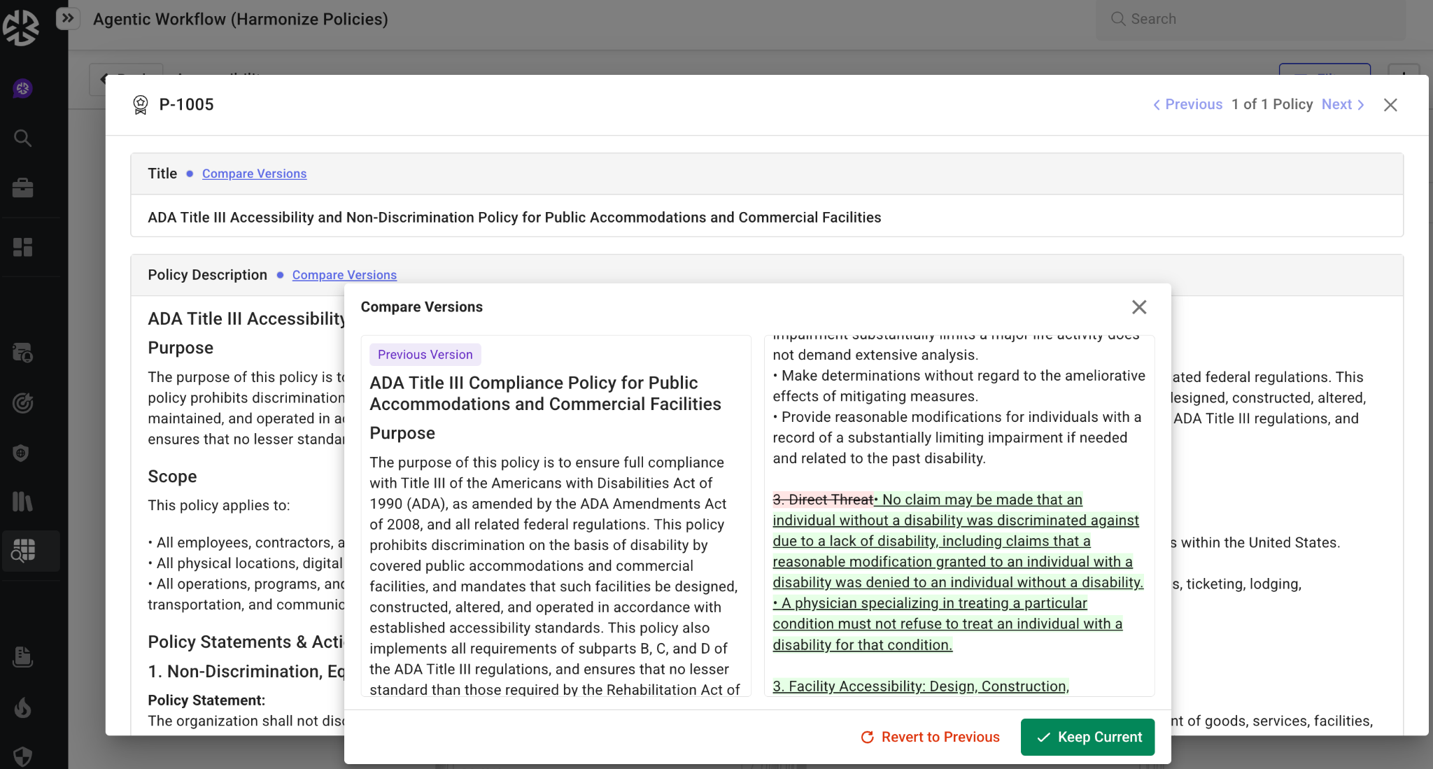Open Compare Versions link for Policy Description
Viewport: 1433px width, 769px height.
tap(344, 275)
